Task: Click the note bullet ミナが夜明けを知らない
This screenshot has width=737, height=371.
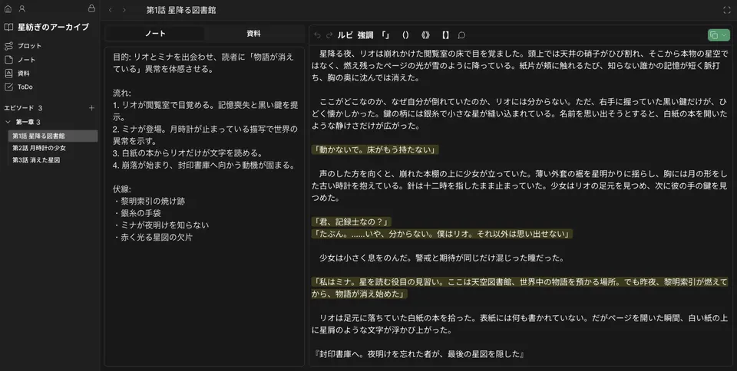Action: click(161, 225)
